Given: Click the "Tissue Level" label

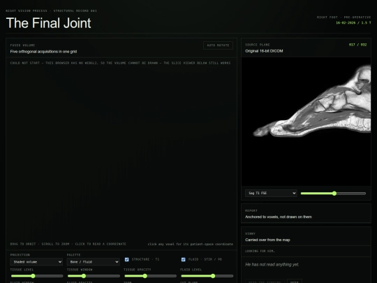Looking at the screenshot, I should [22, 270].
